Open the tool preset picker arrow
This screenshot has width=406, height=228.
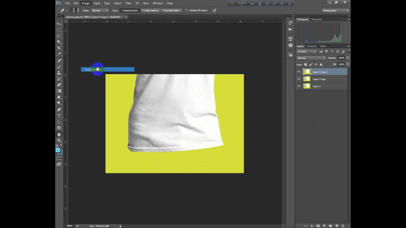click(x=66, y=10)
